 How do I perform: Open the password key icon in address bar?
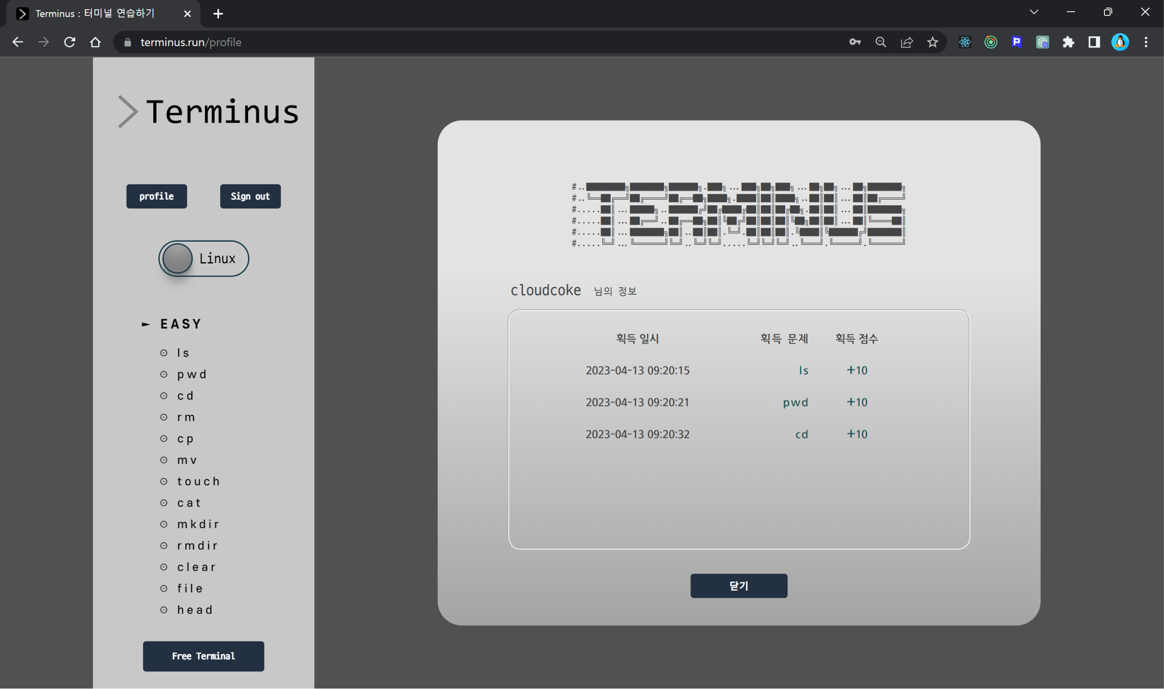pyautogui.click(x=855, y=42)
